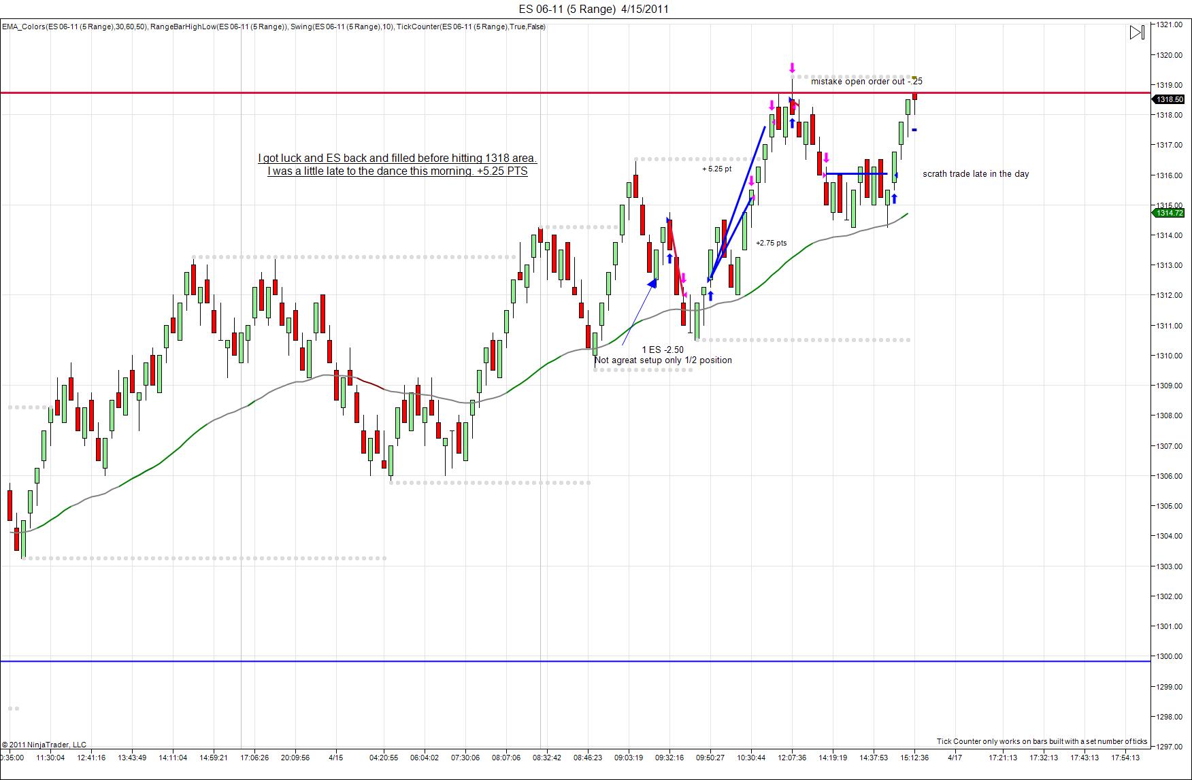Select the 1318.50 current price marker
This screenshot has height=780, width=1192.
click(1170, 99)
